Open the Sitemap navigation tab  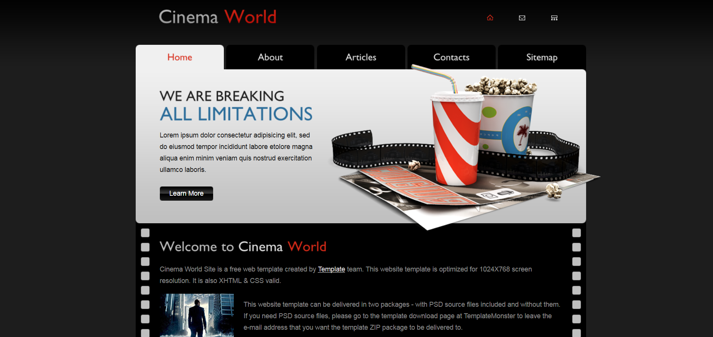pyautogui.click(x=542, y=57)
